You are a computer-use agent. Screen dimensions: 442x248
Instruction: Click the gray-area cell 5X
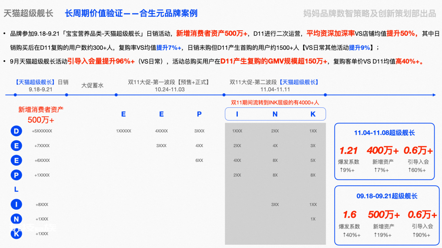tap(313, 160)
